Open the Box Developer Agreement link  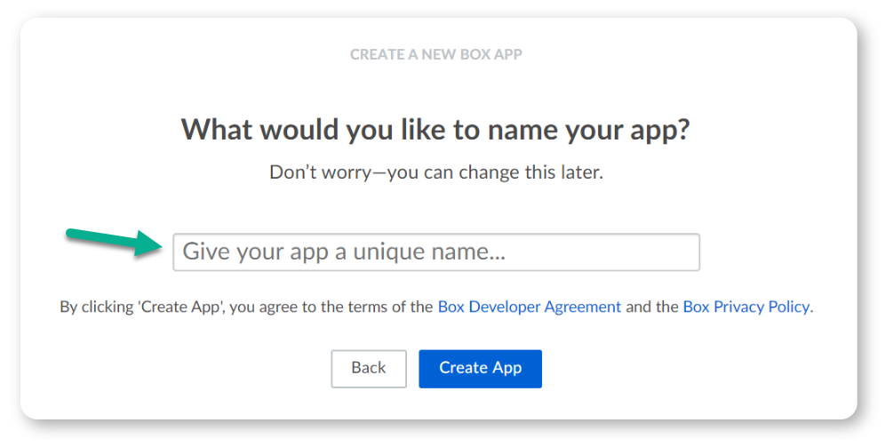click(x=530, y=307)
